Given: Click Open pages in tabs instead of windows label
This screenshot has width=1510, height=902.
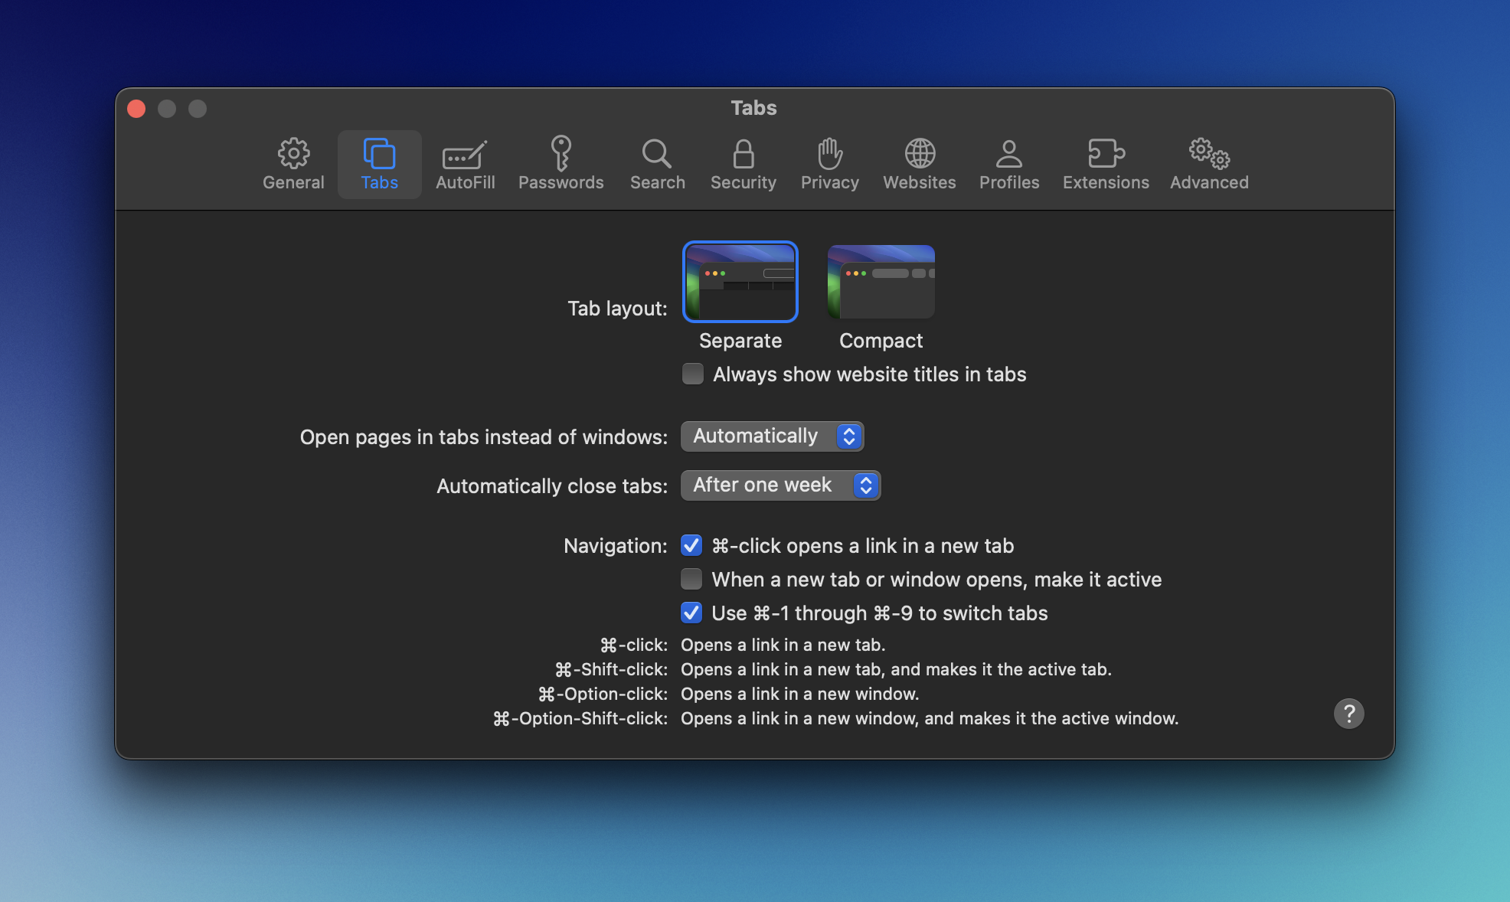Looking at the screenshot, I should pyautogui.click(x=483, y=437).
